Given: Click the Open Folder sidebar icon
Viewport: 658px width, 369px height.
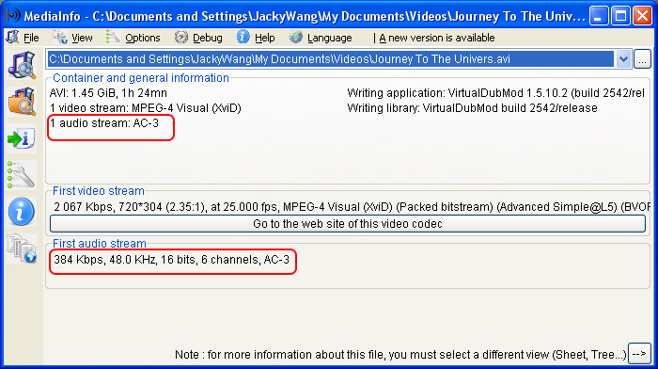Looking at the screenshot, I should click(x=22, y=102).
